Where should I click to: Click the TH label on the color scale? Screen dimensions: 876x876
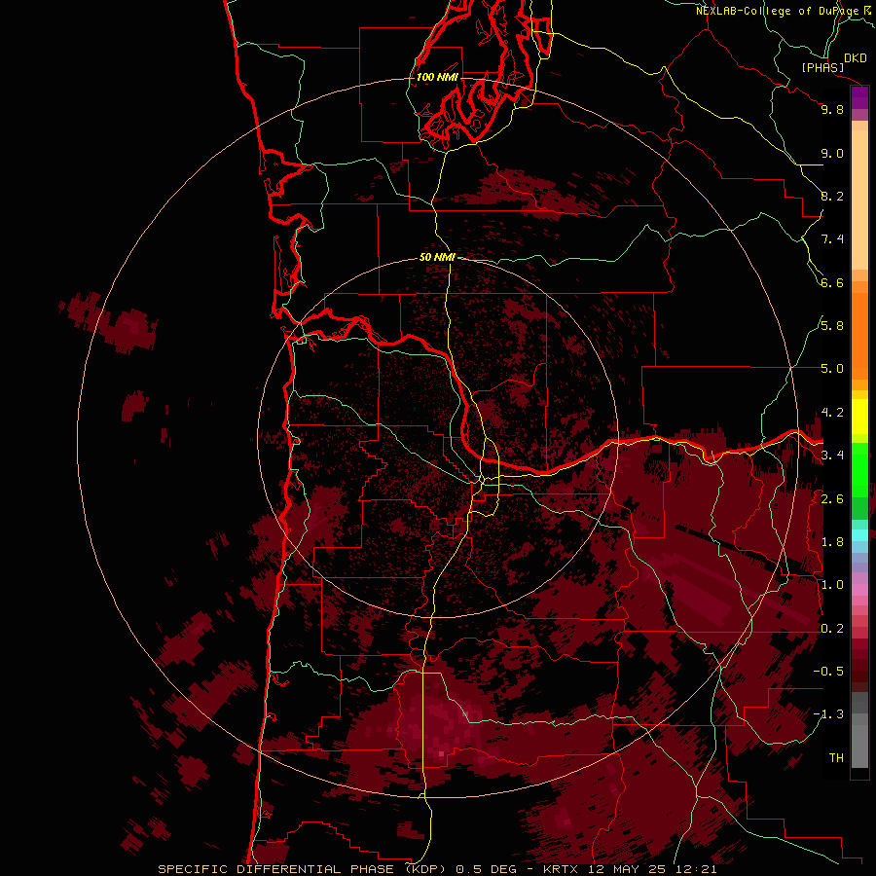[836, 758]
